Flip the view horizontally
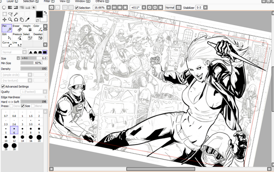The height and width of the screenshot is (172, 274). (x=179, y=7)
